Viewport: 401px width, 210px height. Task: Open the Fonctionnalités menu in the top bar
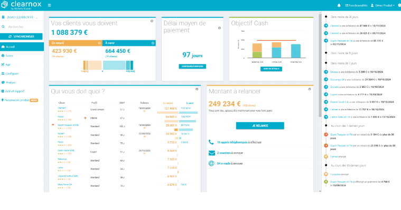point(356,5)
